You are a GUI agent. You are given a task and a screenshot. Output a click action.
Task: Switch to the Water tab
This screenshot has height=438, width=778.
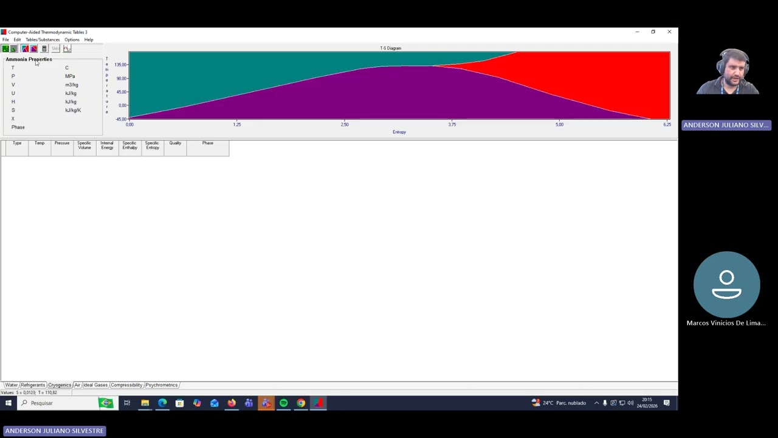tap(11, 385)
